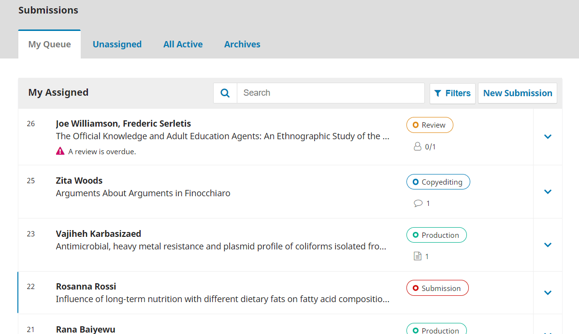579x334 pixels.
Task: Expand submission 26 details chevron
Action: pyautogui.click(x=548, y=137)
